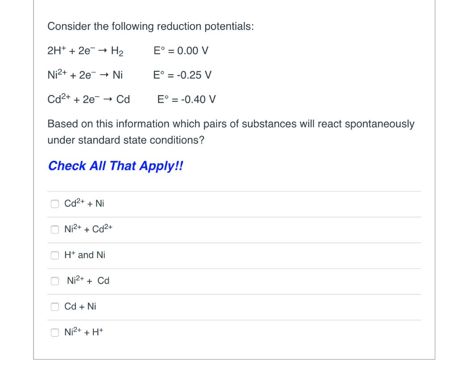Check the Ni2+ + H+ option
The height and width of the screenshot is (380, 457).
click(x=54, y=332)
